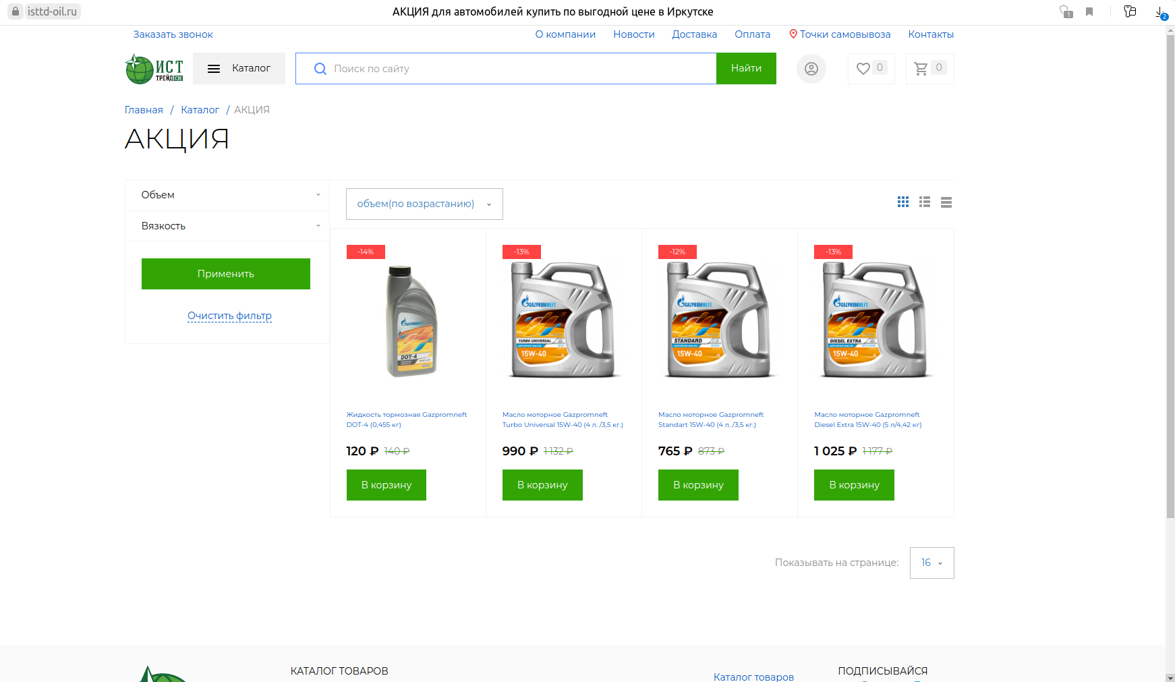Viewport: 1175px width, 682px height.
Task: Open the IST Trade logo home link
Action: [x=154, y=69]
